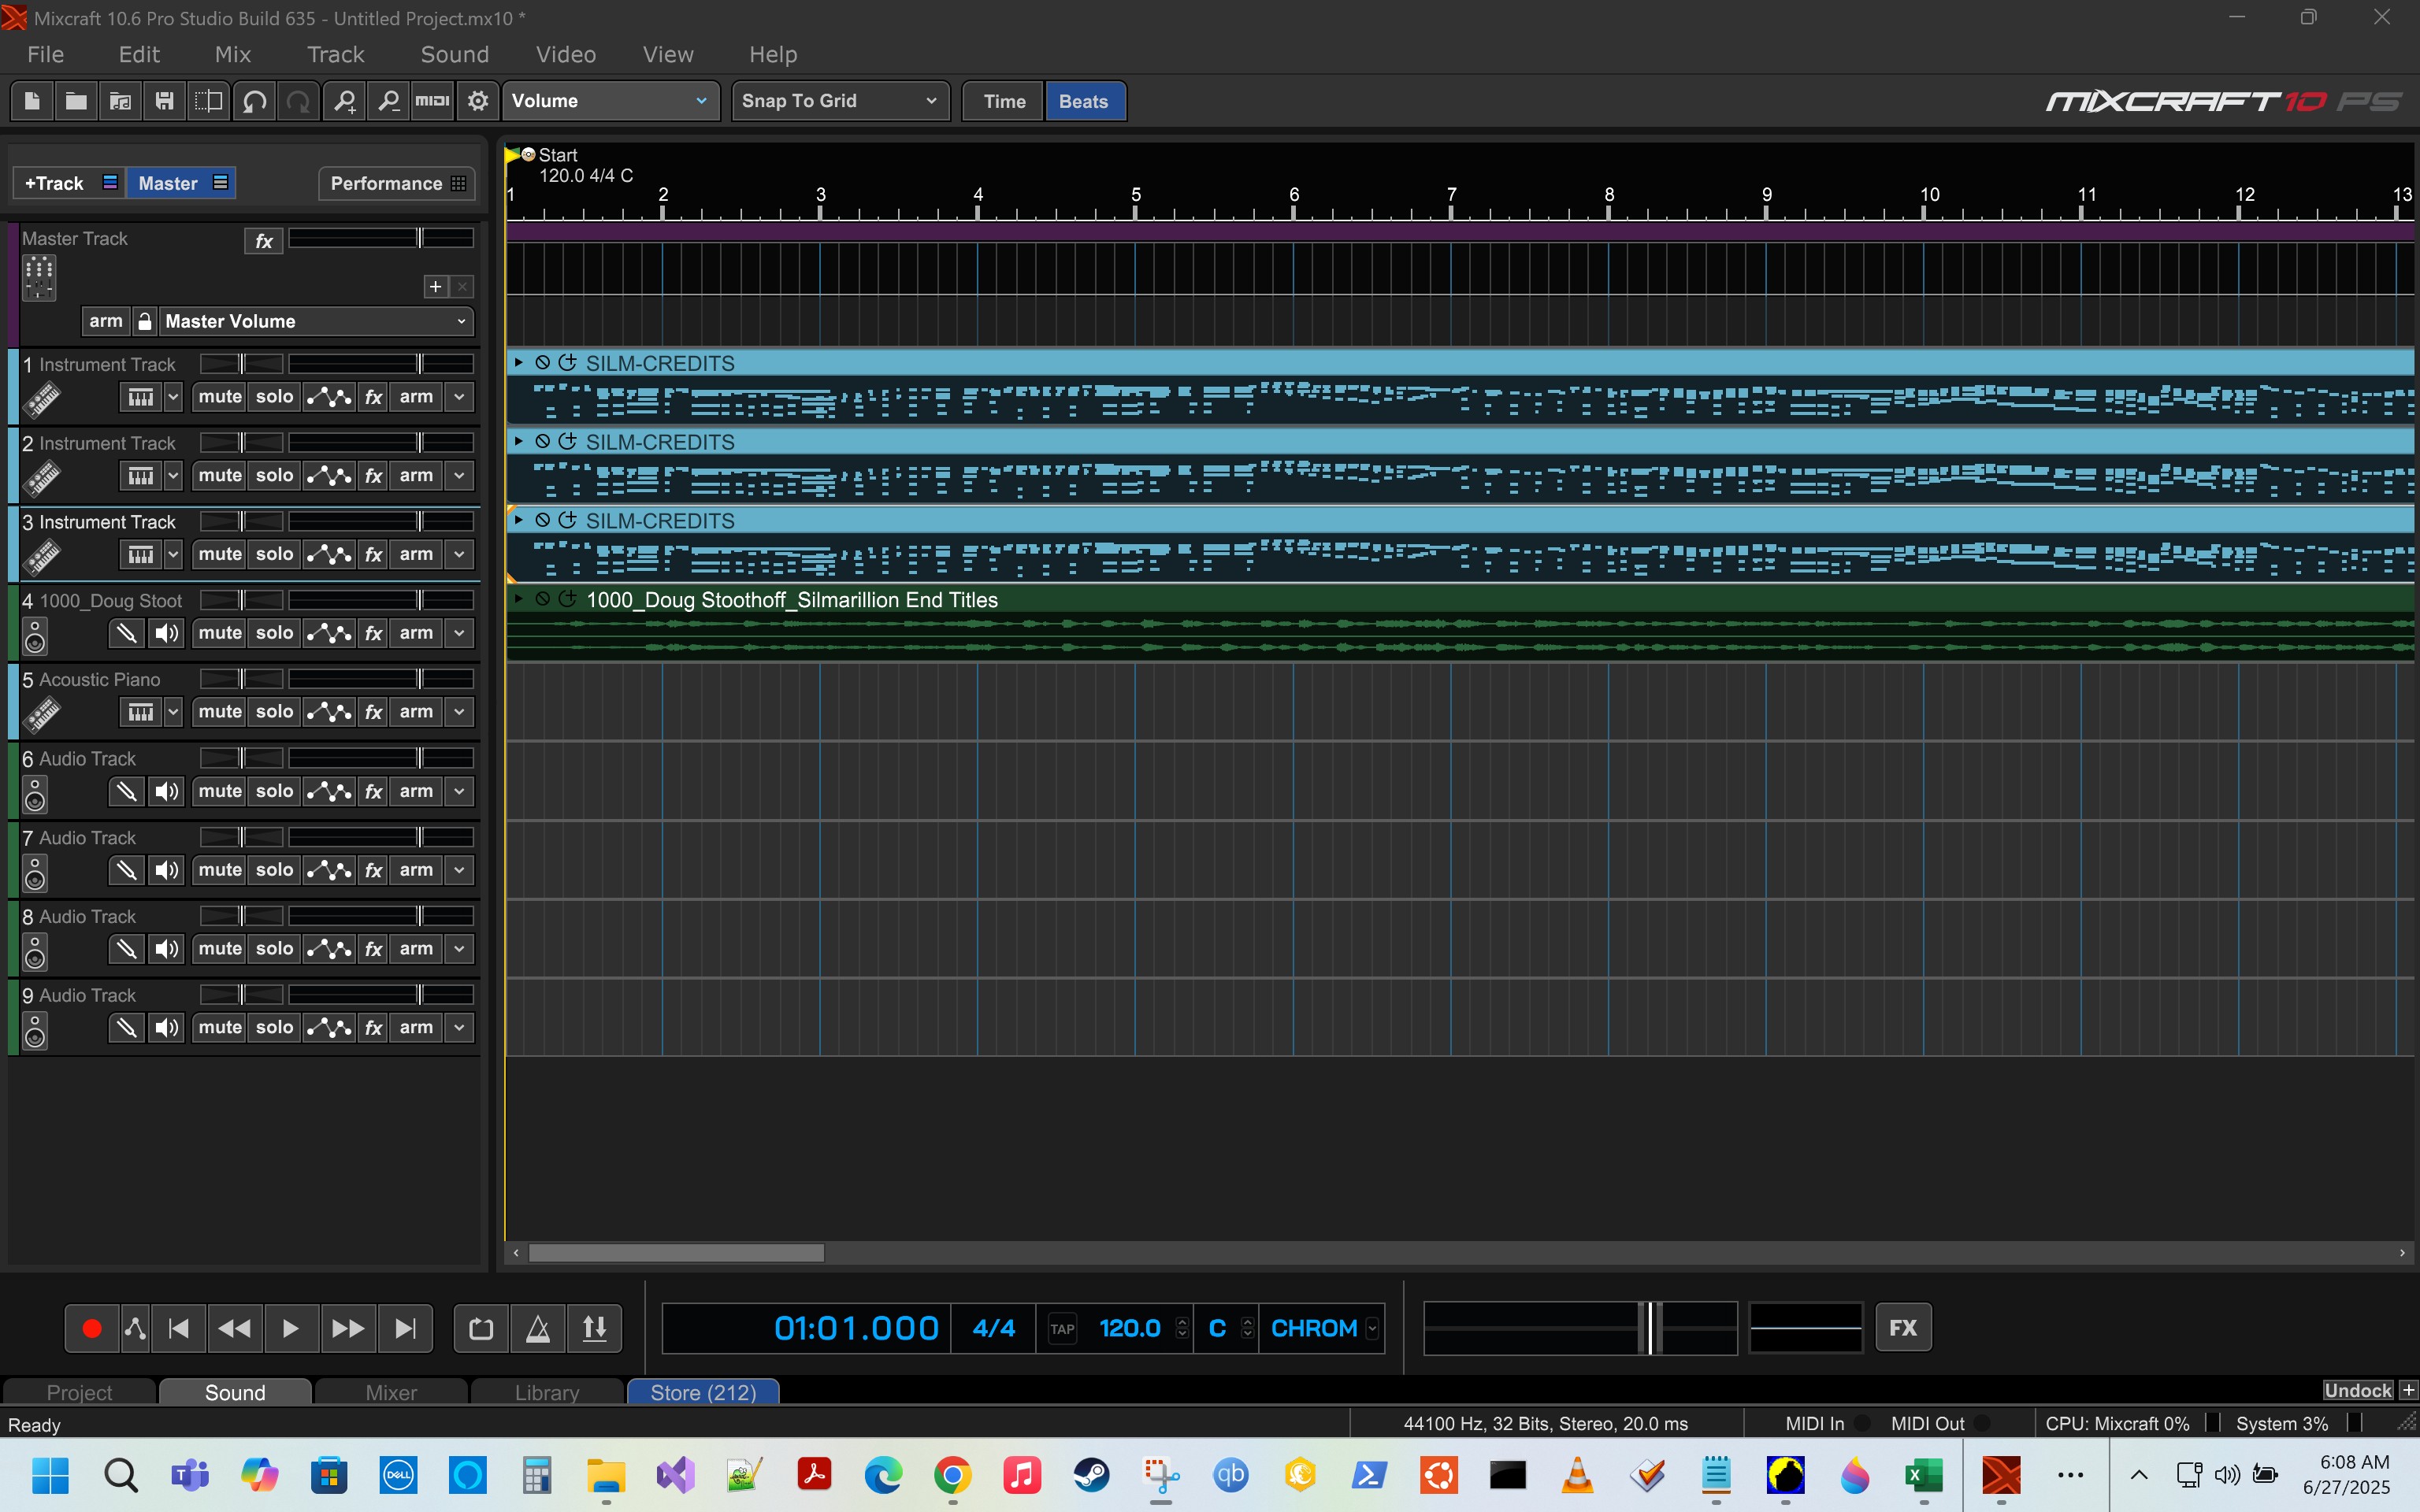Expand the 1000_Doug Stoothoff clip triangle

coord(519,598)
